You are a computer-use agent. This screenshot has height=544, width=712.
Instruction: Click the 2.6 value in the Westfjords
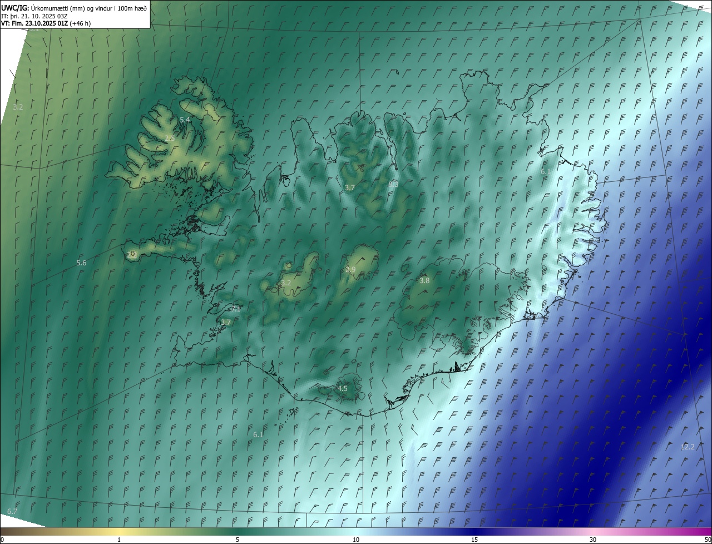(170, 138)
